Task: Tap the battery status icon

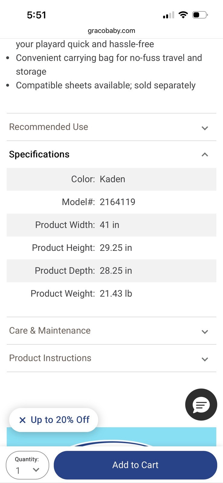Action: coord(200,15)
